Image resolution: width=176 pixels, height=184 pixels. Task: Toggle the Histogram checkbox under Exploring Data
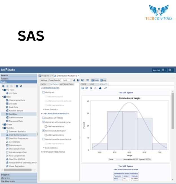pyautogui.click(x=43, y=92)
